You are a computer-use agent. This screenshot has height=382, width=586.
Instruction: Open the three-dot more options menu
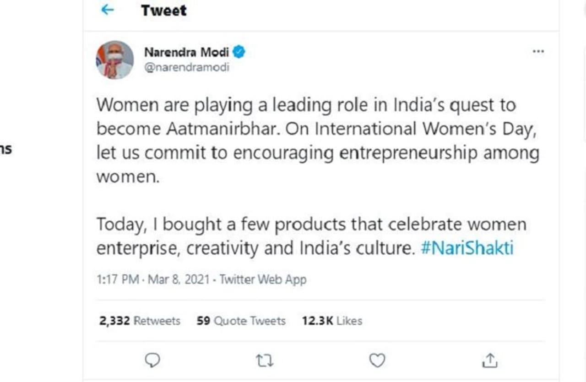click(538, 51)
